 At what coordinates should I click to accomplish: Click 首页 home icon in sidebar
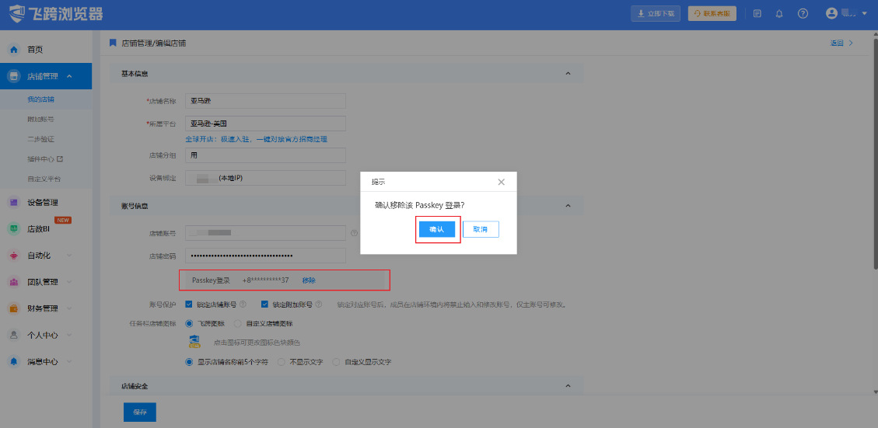tap(13, 49)
